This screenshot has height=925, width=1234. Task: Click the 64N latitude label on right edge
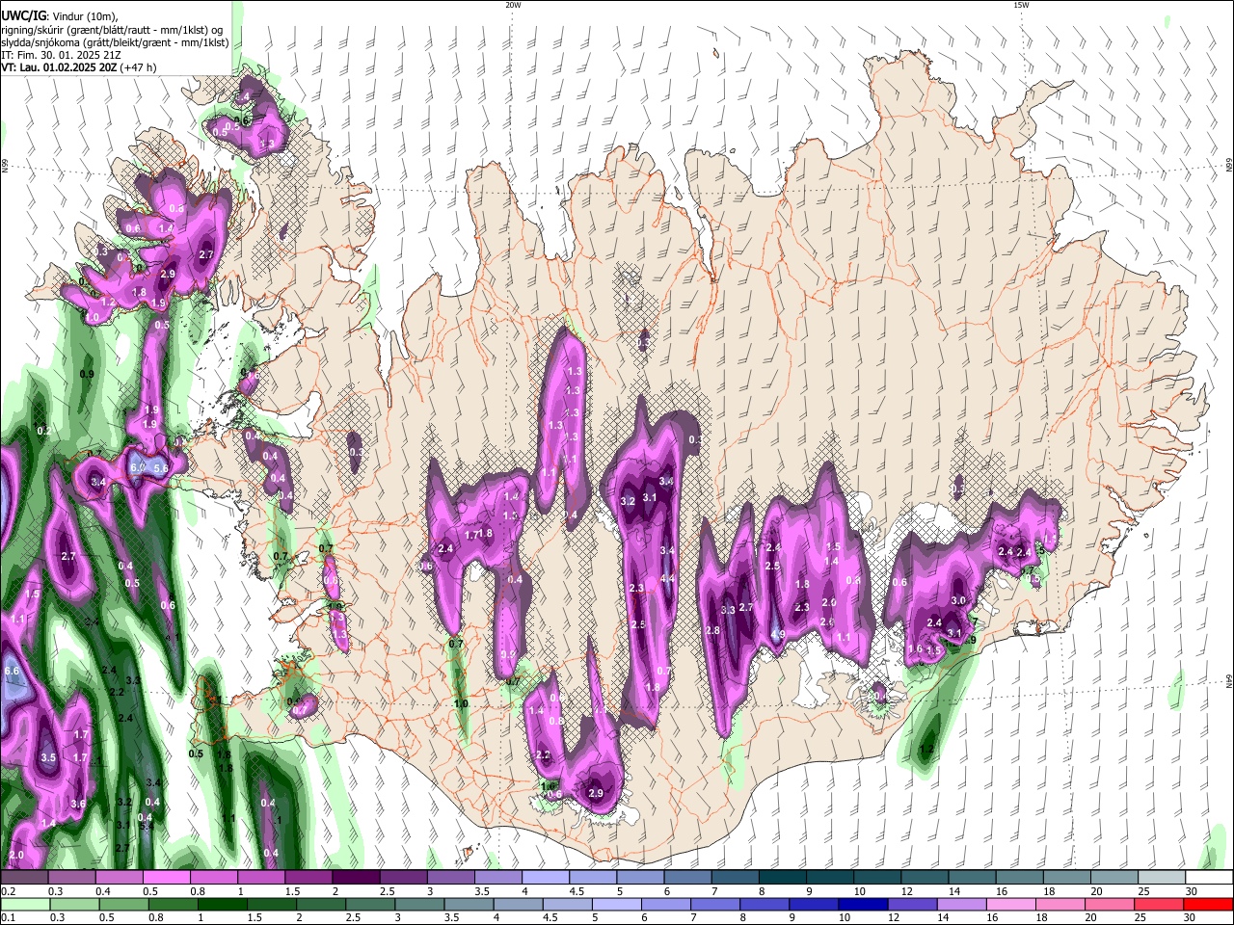(1229, 680)
